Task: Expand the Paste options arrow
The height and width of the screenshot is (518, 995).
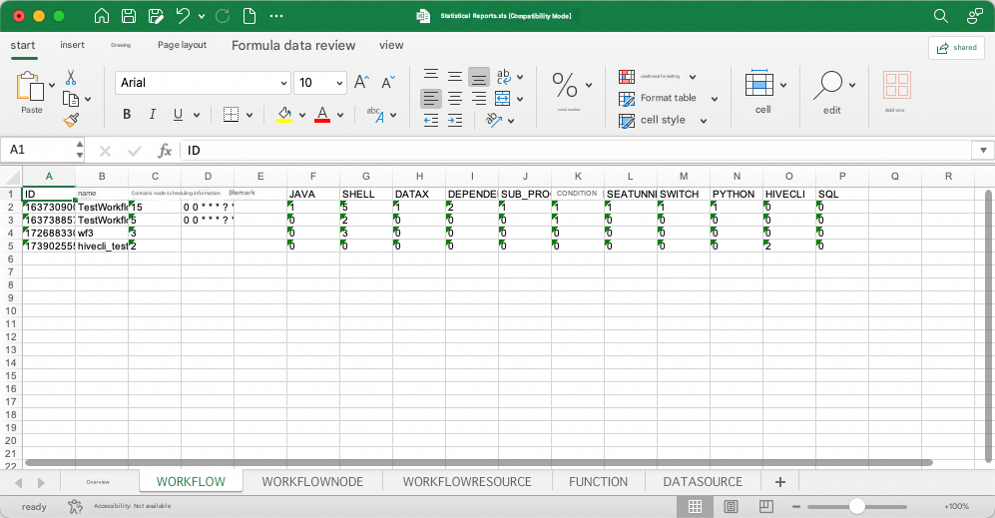Action: click(52, 85)
